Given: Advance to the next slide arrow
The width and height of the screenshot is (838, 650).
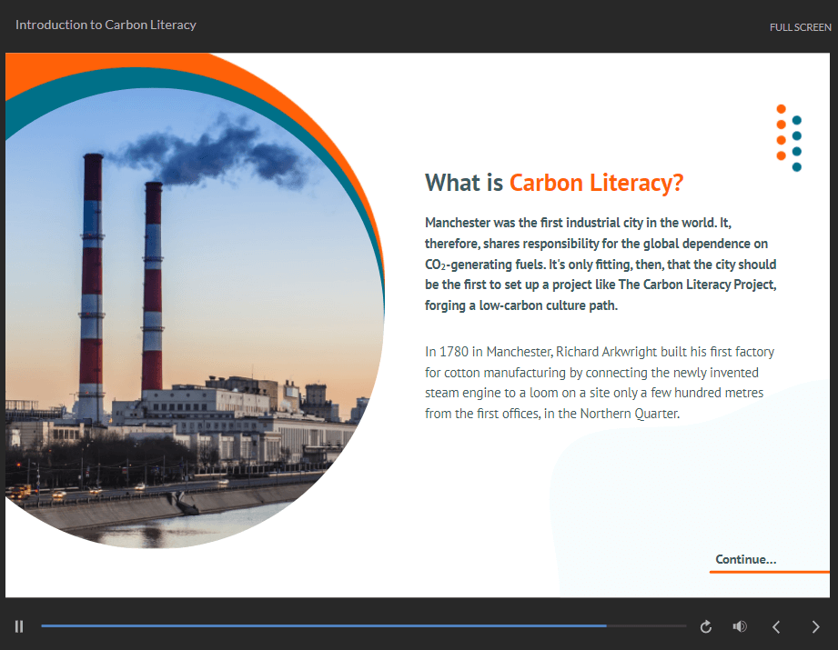Looking at the screenshot, I should 815,626.
